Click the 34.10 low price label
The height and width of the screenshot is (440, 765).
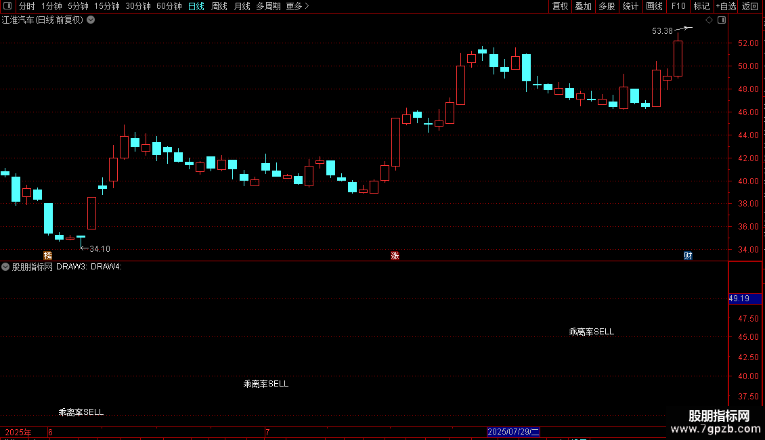(x=100, y=249)
